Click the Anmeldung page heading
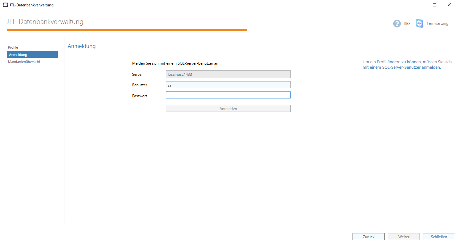Viewport: 457px width, 243px height. [x=82, y=46]
